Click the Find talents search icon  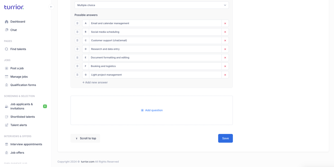tap(7, 49)
